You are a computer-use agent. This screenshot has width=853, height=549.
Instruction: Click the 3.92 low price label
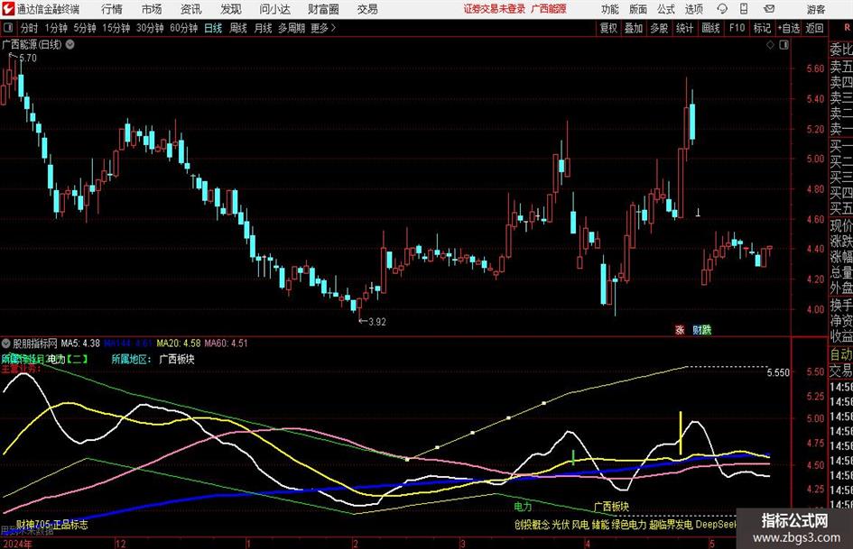pyautogui.click(x=377, y=321)
